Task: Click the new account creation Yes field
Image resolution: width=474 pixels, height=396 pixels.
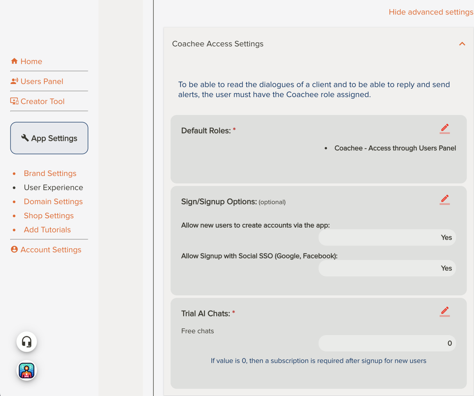Action: 387,237
